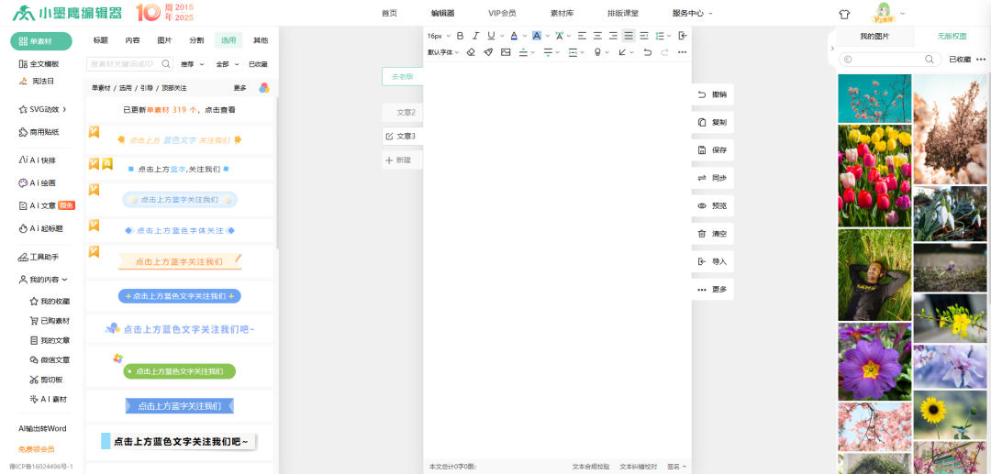Click the 去老版 button
Screen dimensions: 991x474
403,76
